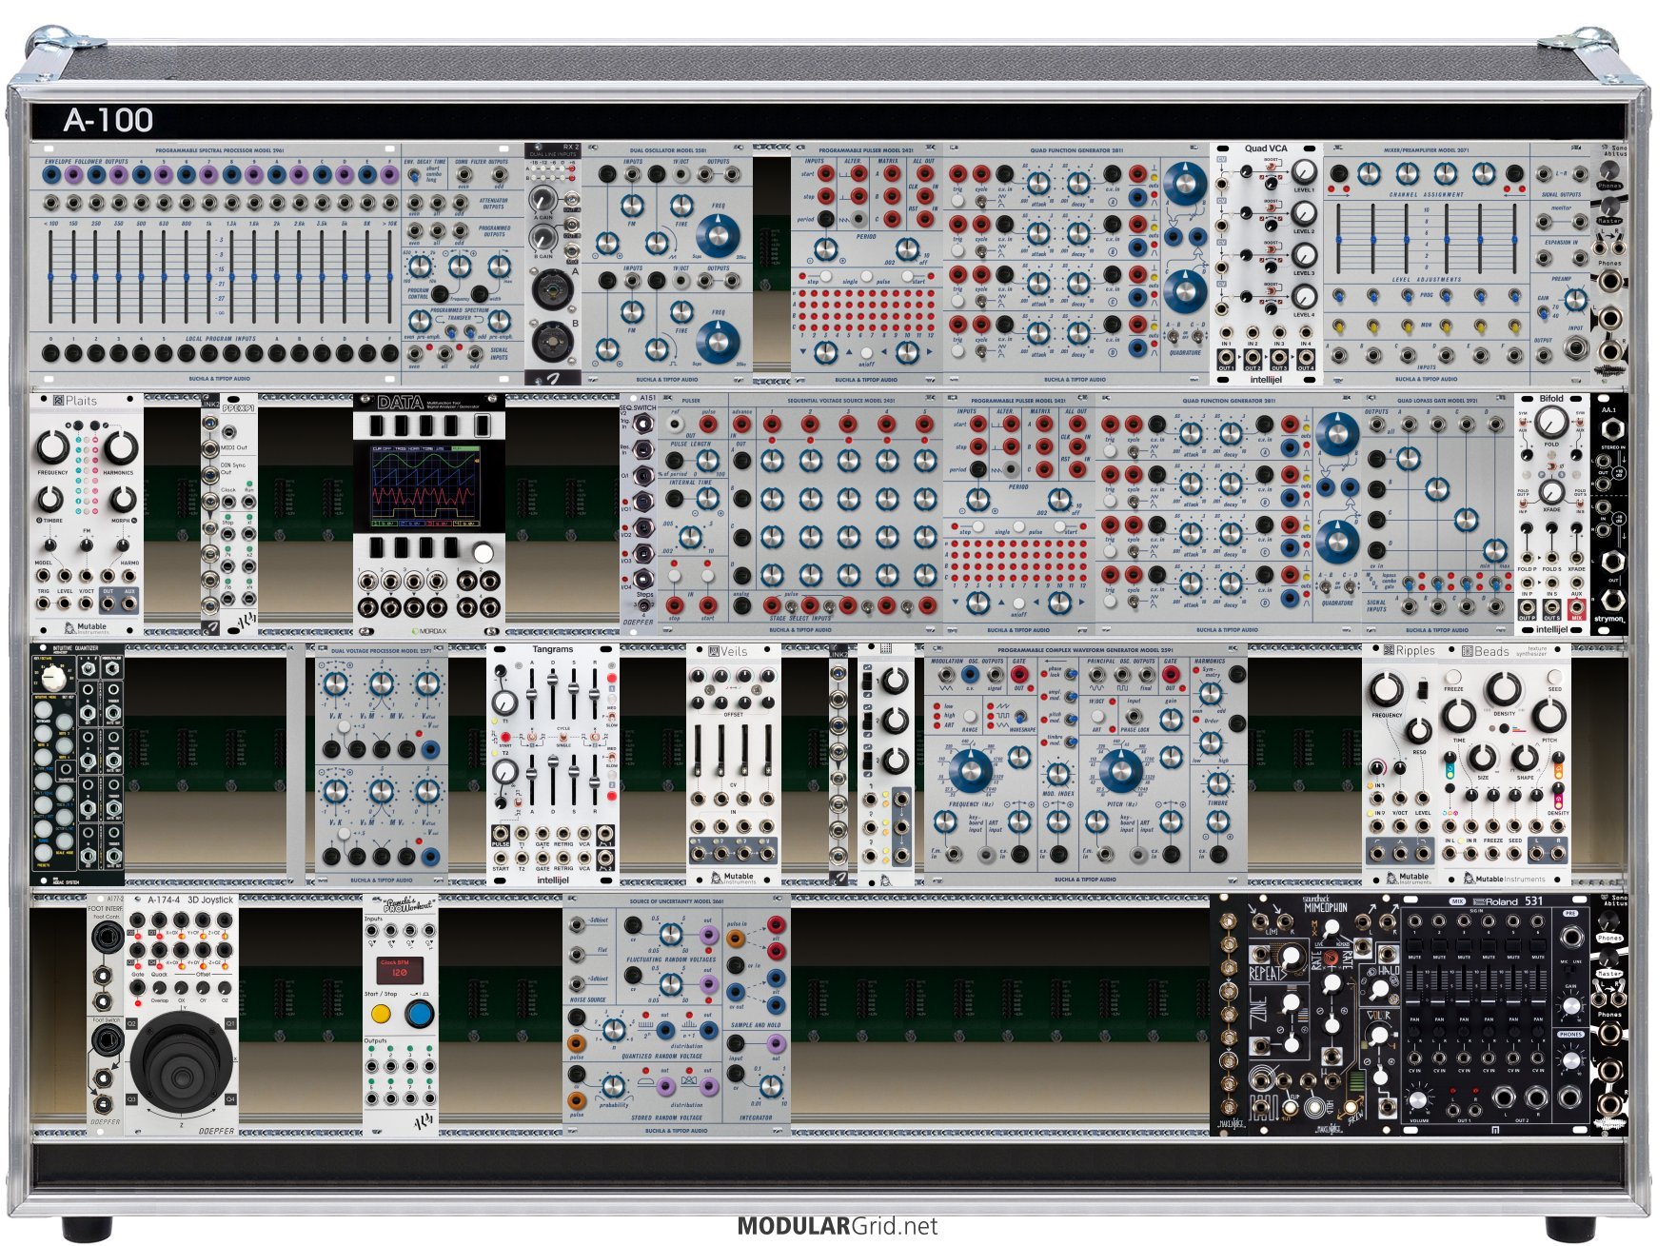The height and width of the screenshot is (1246, 1677).
Task: Select the Mimeophon COLOR knob
Action: [x=1377, y=1037]
